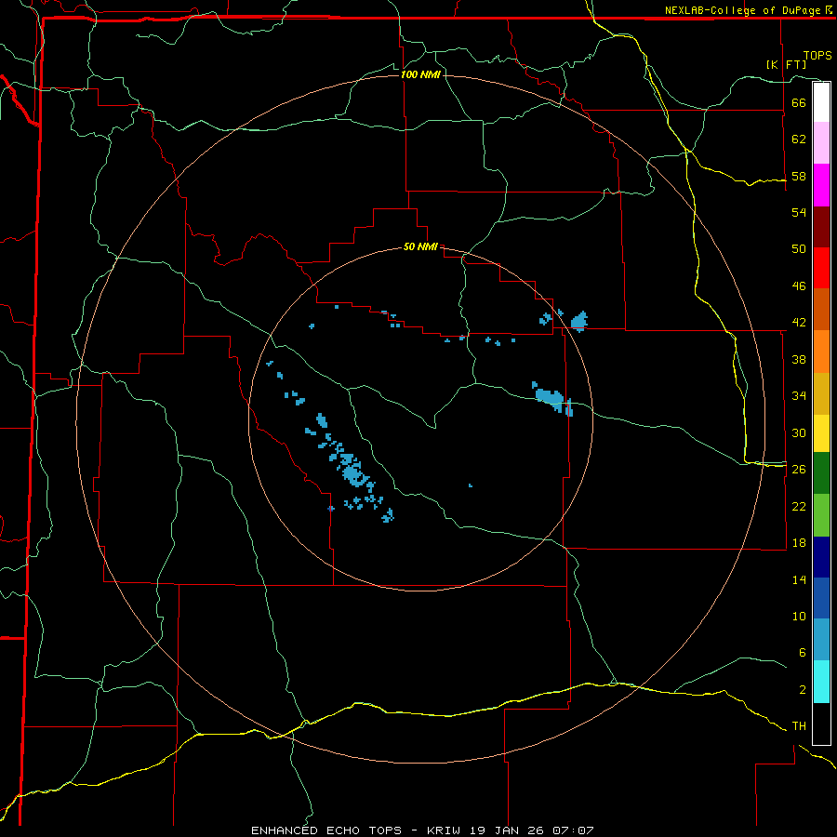The image size is (837, 837).
Task: Select the gold swatch beside 34
Action: [x=821, y=393]
